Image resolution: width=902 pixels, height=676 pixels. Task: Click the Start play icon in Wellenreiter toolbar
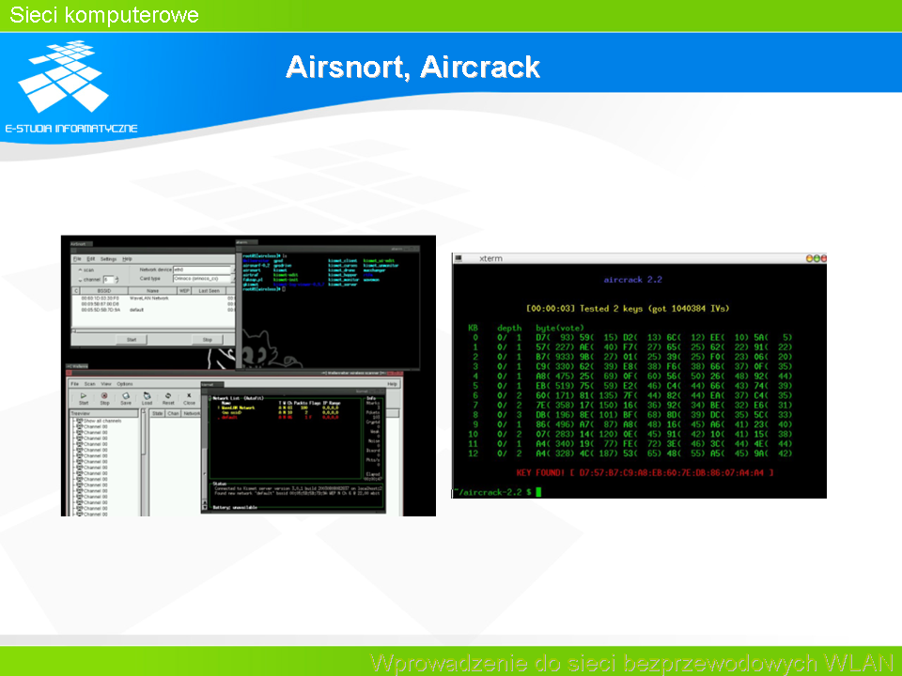[84, 395]
